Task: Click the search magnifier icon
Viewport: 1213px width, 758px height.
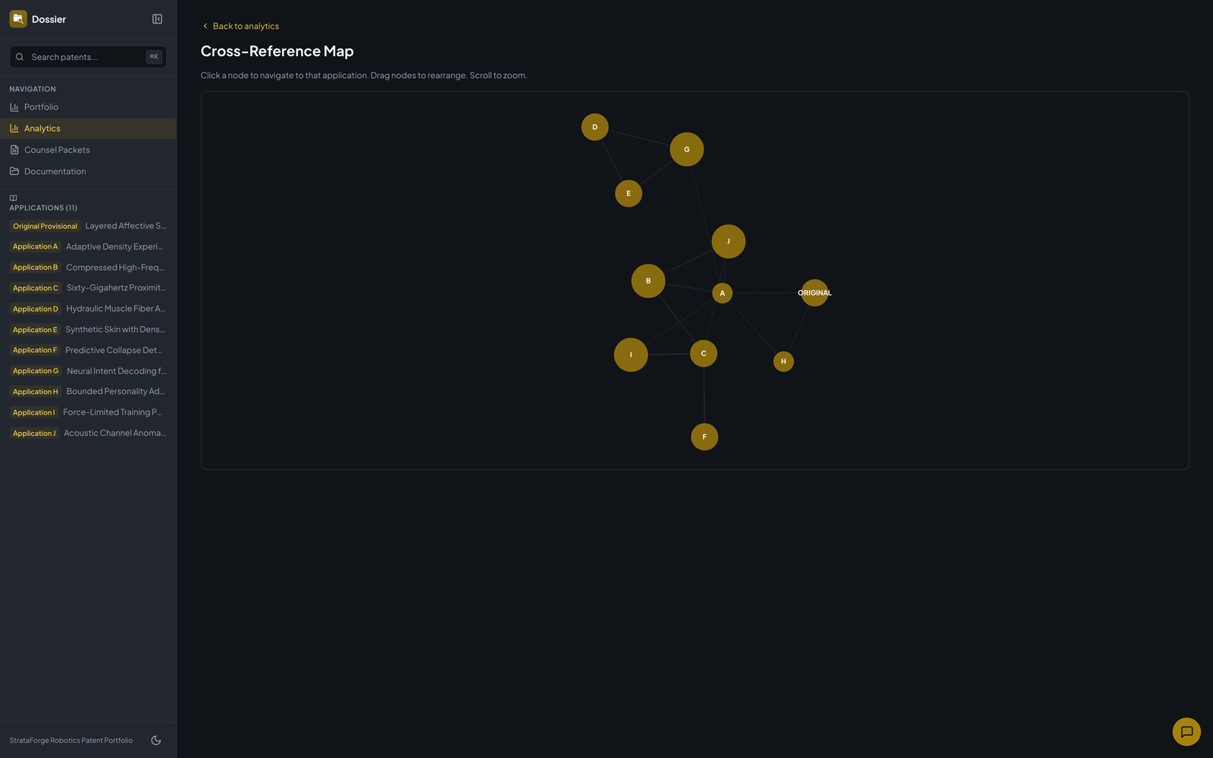Action: tap(20, 57)
